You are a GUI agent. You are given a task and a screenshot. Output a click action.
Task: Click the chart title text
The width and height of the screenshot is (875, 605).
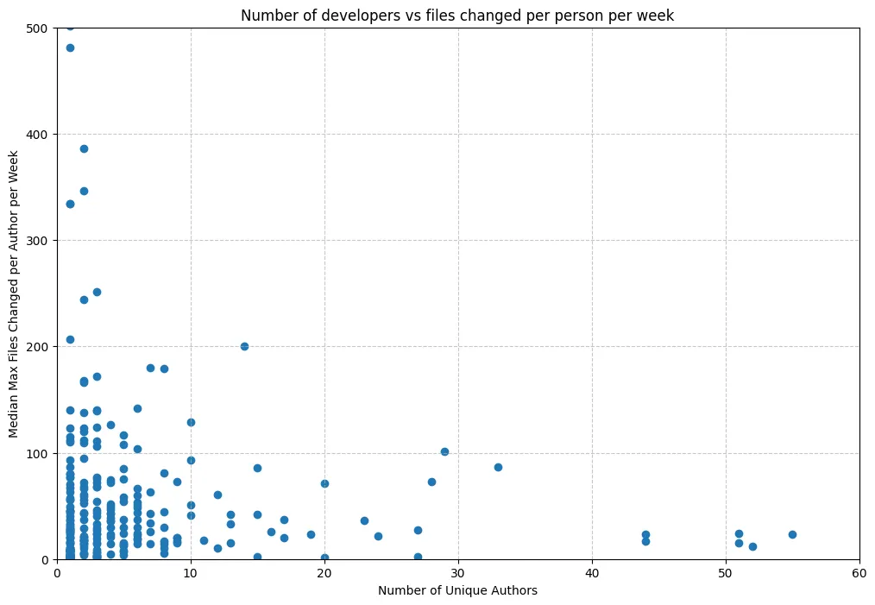[x=457, y=16]
